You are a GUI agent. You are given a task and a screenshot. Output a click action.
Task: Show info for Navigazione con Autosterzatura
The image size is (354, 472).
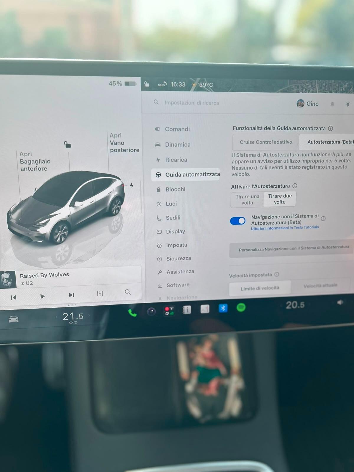323,219
